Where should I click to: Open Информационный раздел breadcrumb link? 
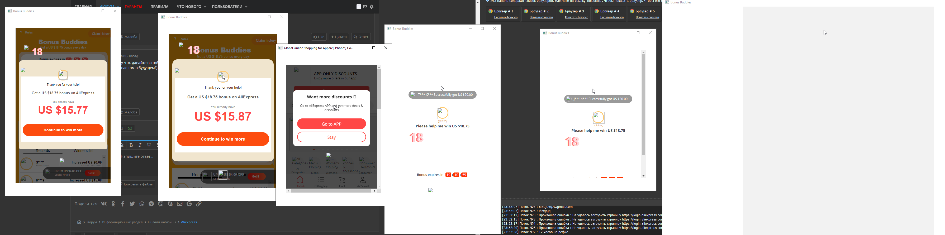tap(122, 222)
